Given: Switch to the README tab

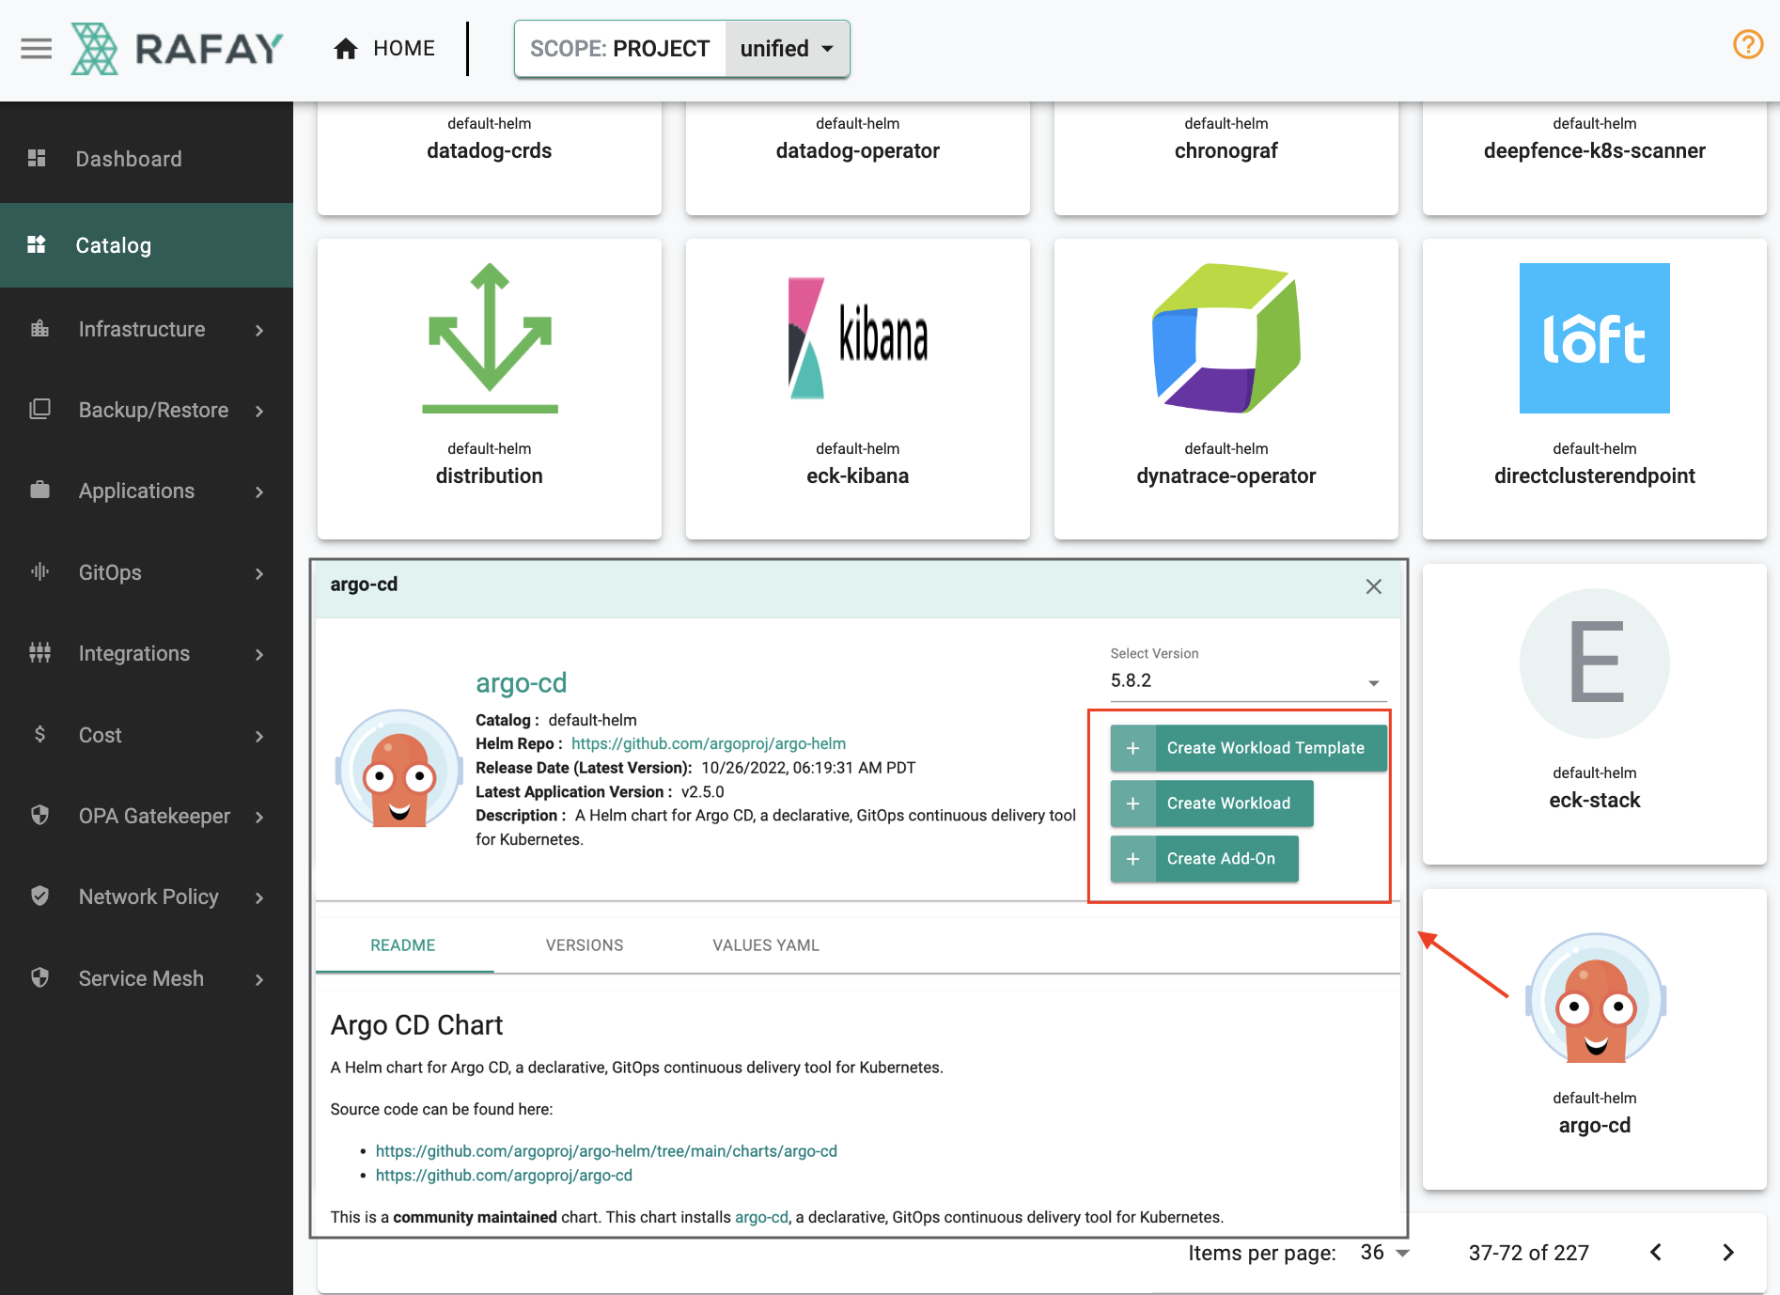Looking at the screenshot, I should point(403,945).
